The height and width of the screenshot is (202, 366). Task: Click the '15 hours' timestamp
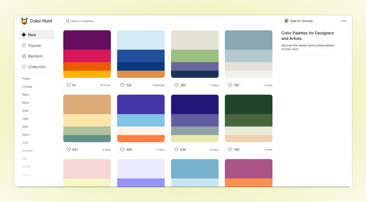(105, 85)
